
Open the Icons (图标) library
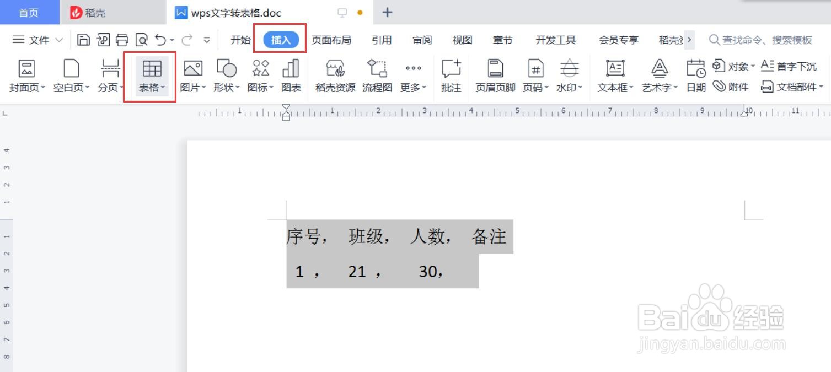tap(260, 76)
